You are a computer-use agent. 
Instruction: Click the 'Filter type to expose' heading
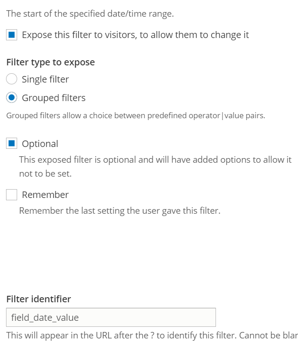[x=51, y=62]
